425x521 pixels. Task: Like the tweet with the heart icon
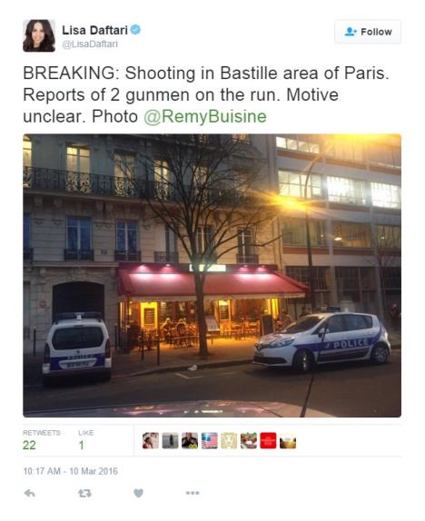coord(138,494)
